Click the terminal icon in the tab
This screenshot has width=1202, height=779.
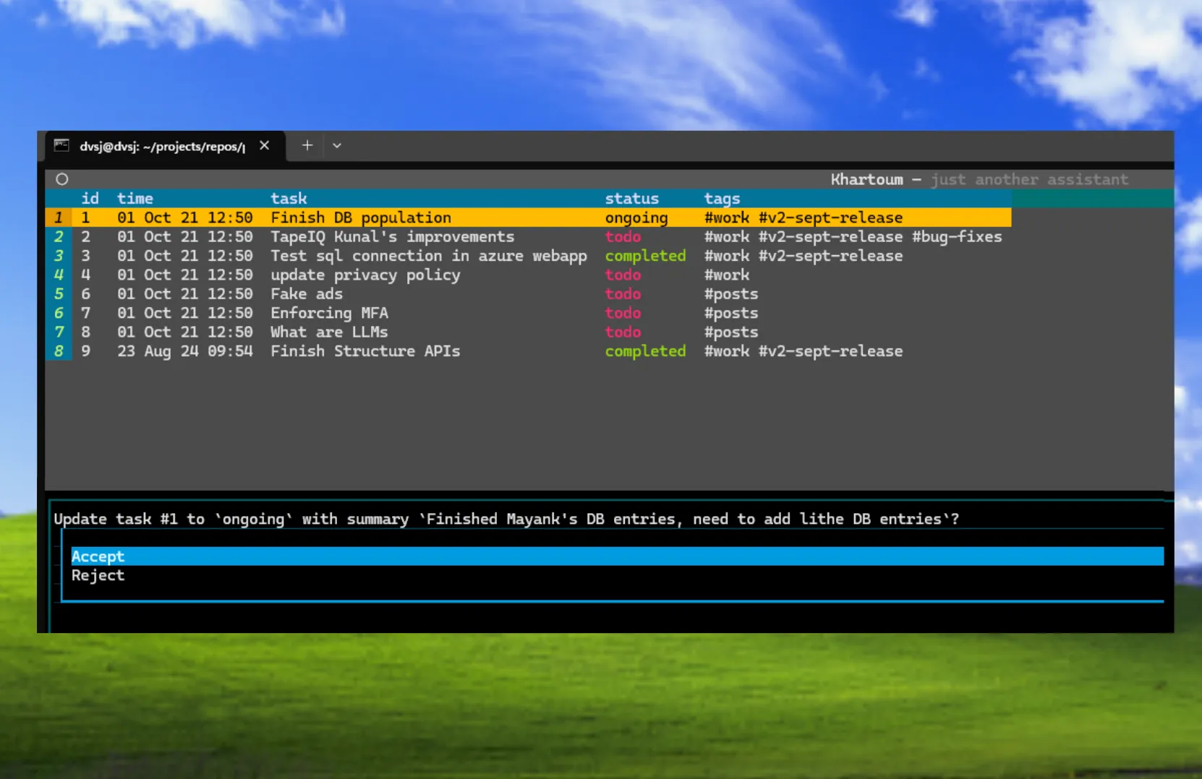tap(61, 146)
